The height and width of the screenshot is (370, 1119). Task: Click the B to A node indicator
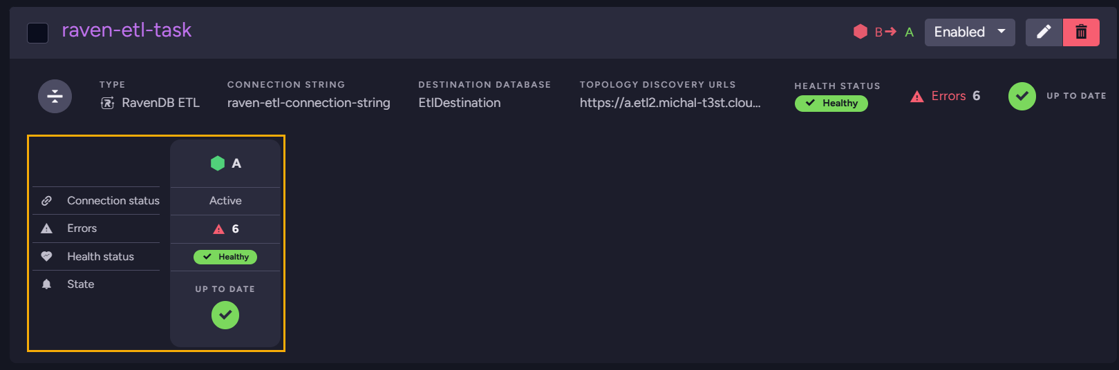tap(894, 32)
